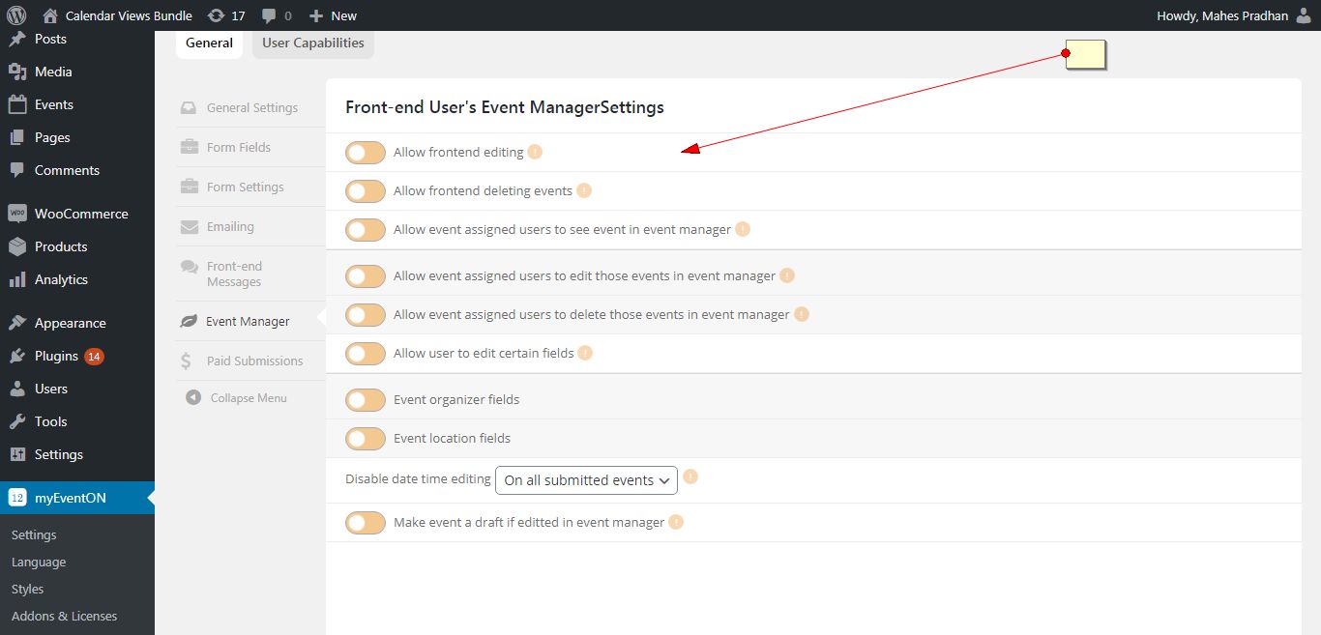Go to Plugins page in sidebar
The width and height of the screenshot is (1321, 635).
[x=56, y=356]
